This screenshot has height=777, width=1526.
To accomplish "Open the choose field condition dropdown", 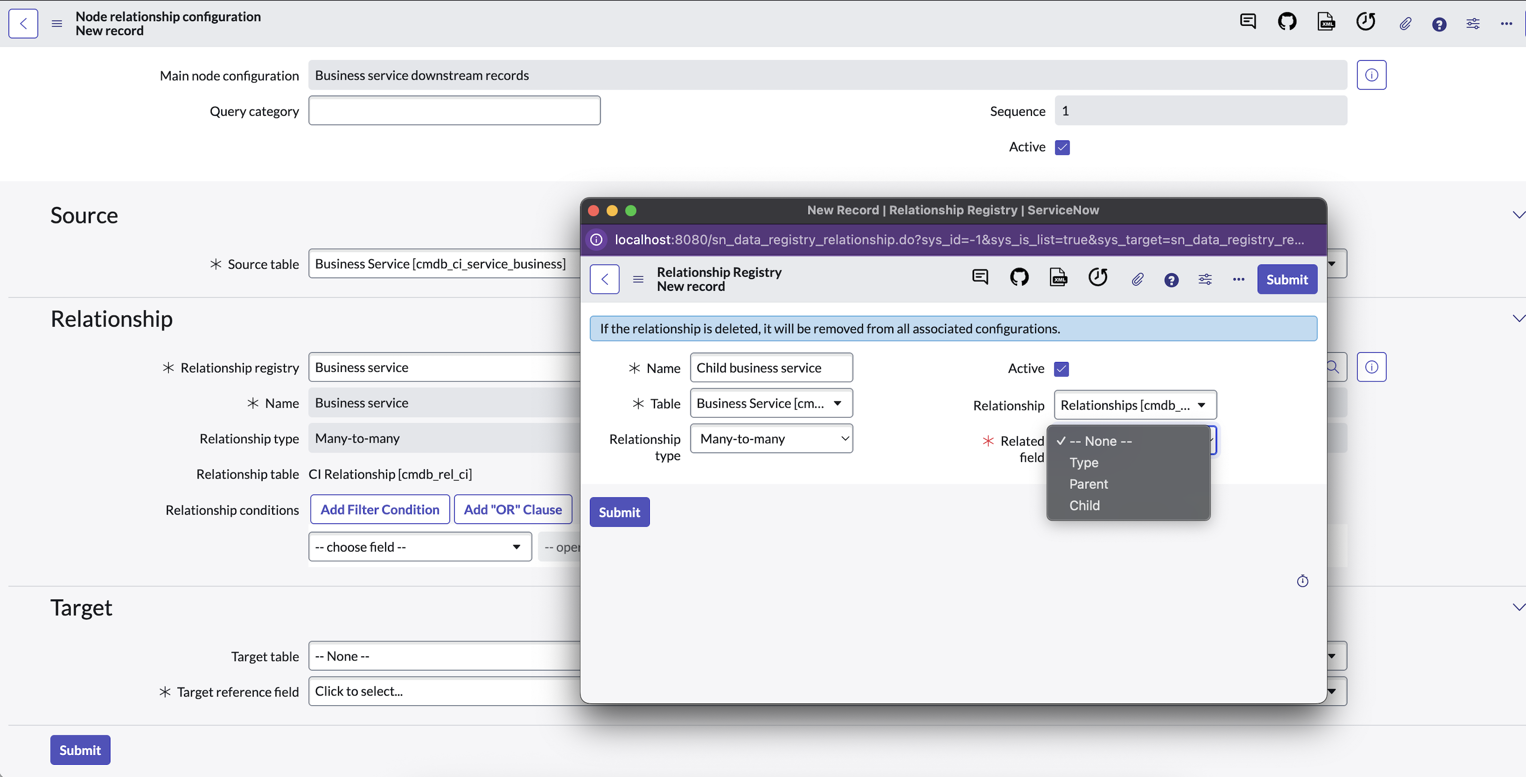I will click(x=420, y=547).
